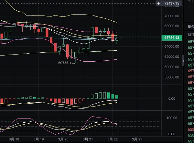Screen dimensions: 194x143
Task: Select the last green MACD histogram bar
Action: click(x=117, y=96)
